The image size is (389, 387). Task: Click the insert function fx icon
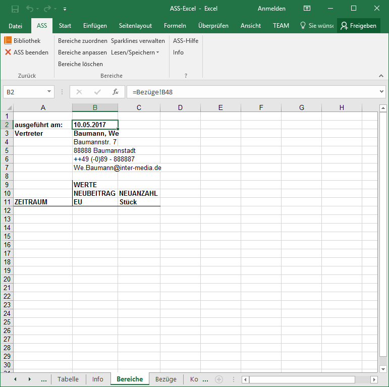click(x=115, y=92)
